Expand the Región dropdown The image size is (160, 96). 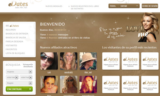click(19, 83)
